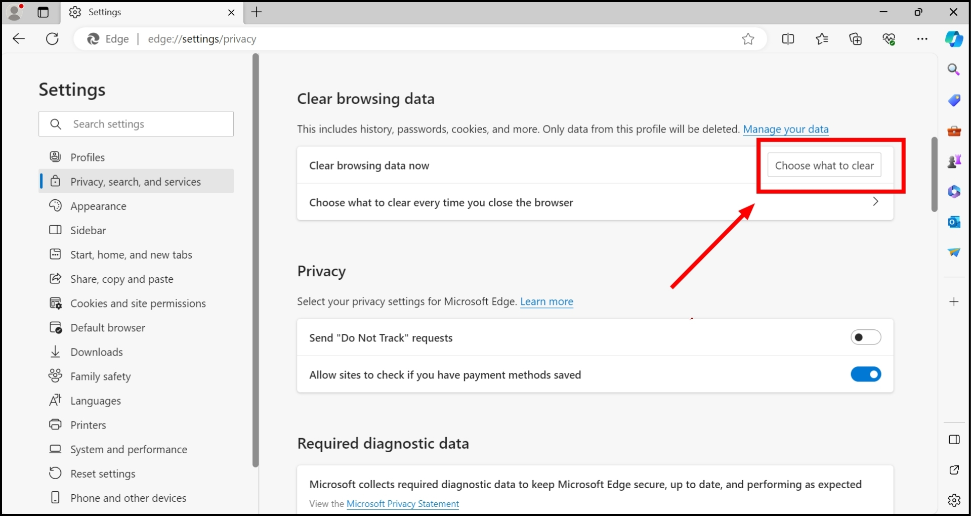Screen dimensions: 971x516
Task: Add this page to favorites star
Action: click(748, 39)
